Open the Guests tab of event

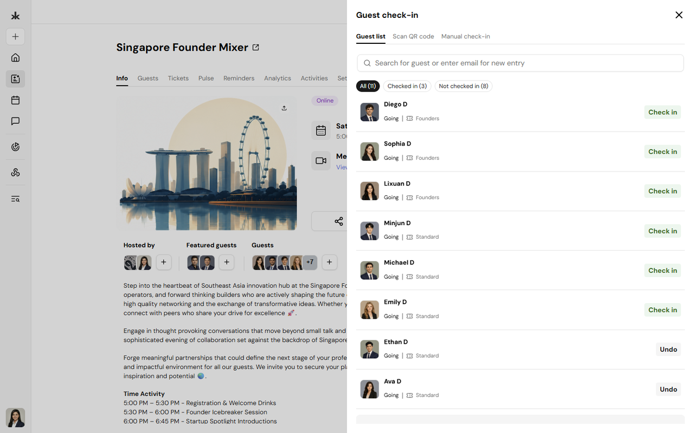click(148, 78)
